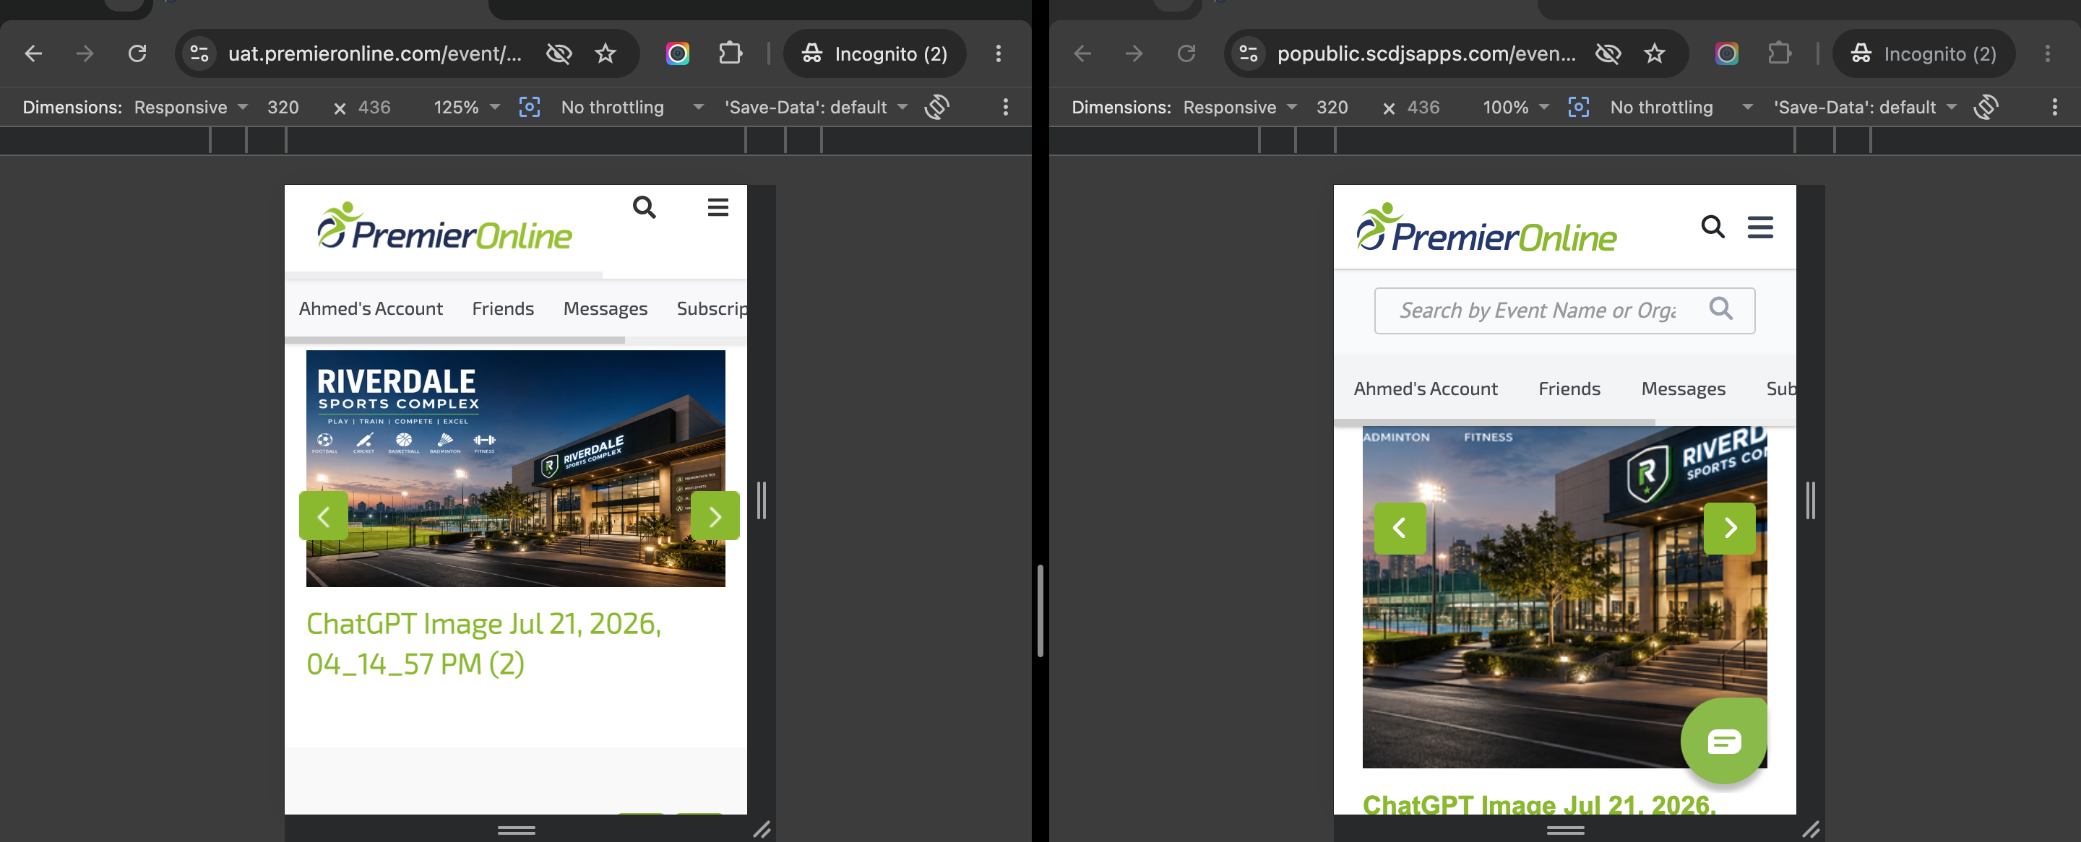The height and width of the screenshot is (842, 2081).
Task: Reload the page in left browser window
Action: coord(137,53)
